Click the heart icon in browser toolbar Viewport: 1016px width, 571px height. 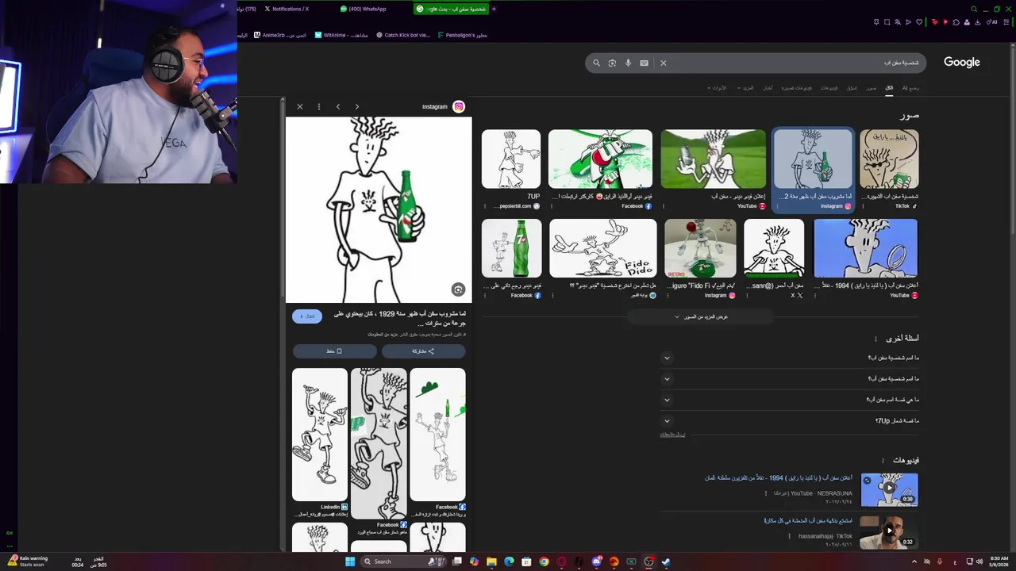(x=919, y=22)
